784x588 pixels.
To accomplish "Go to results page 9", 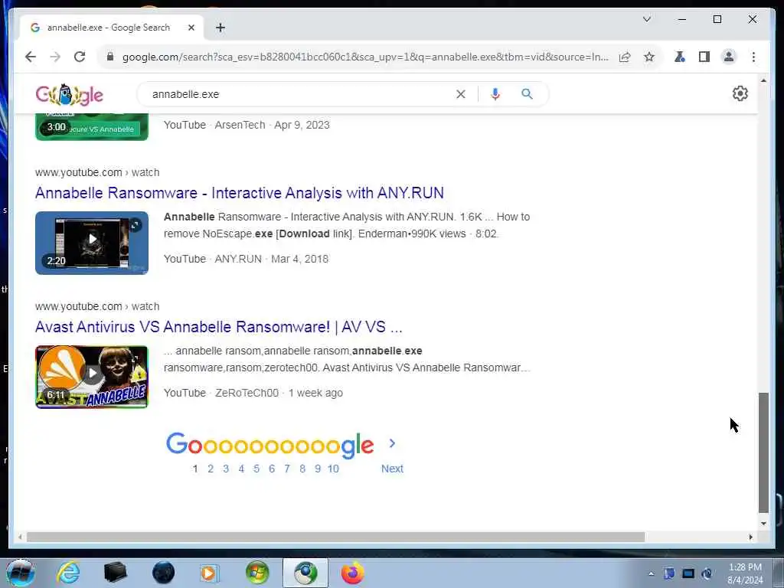I will point(318,469).
